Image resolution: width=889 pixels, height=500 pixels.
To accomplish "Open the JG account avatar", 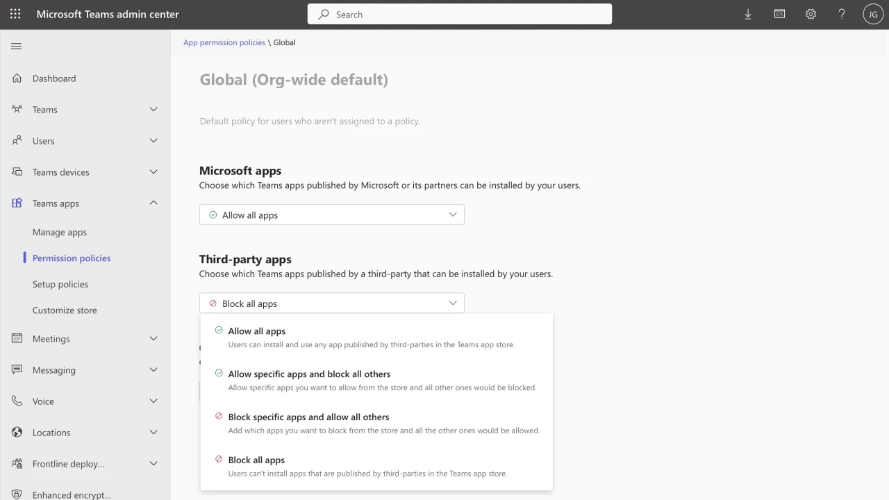I will click(873, 14).
